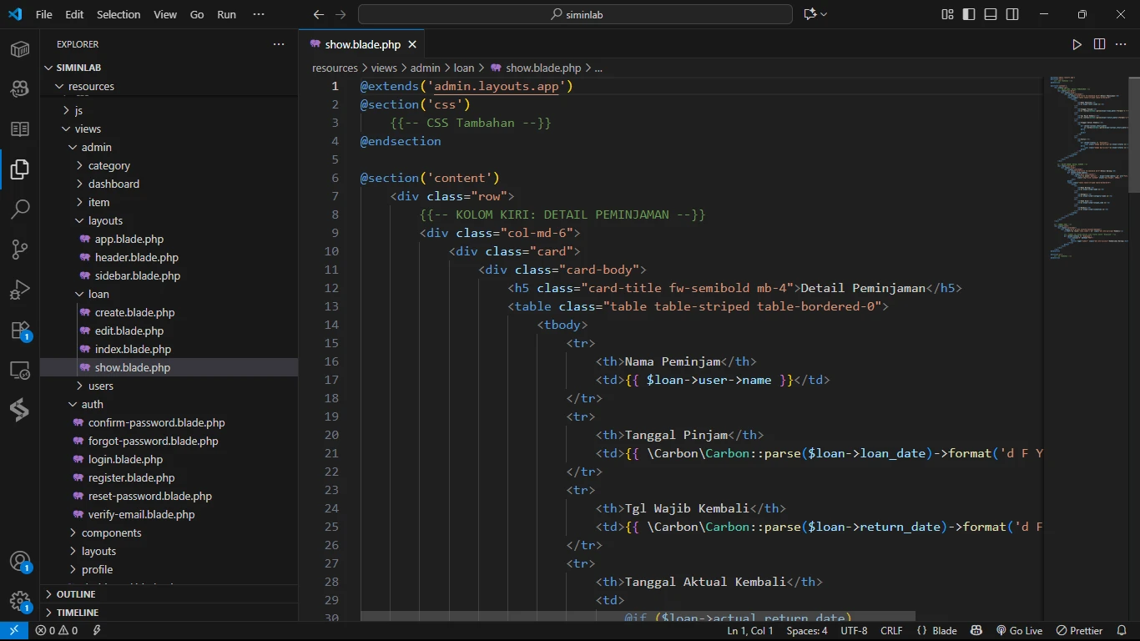The image size is (1140, 641).
Task: Toggle the Primary Side Bar visibility
Action: click(969, 14)
